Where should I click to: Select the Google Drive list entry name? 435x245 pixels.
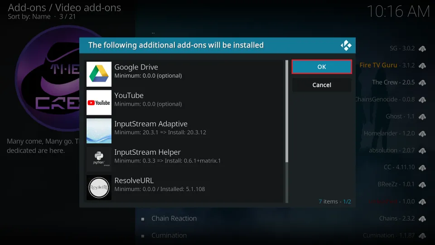tap(136, 67)
